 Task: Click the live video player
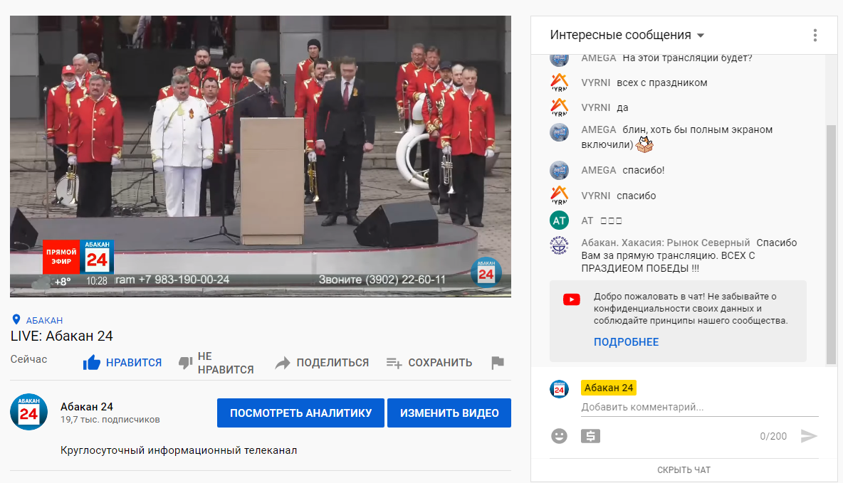coord(260,156)
